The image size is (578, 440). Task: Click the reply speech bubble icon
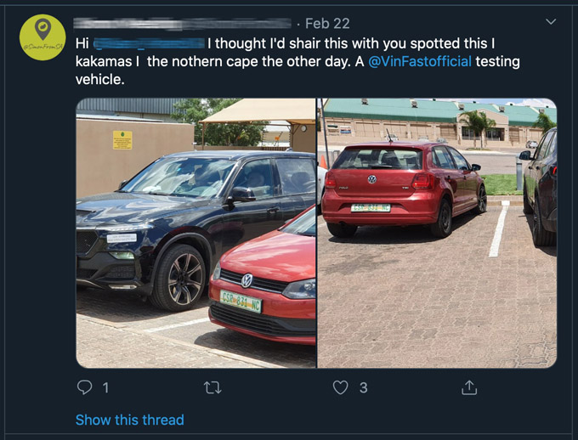coord(84,387)
